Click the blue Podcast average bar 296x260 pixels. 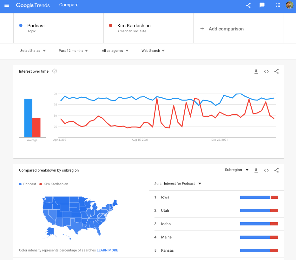coord(28,118)
